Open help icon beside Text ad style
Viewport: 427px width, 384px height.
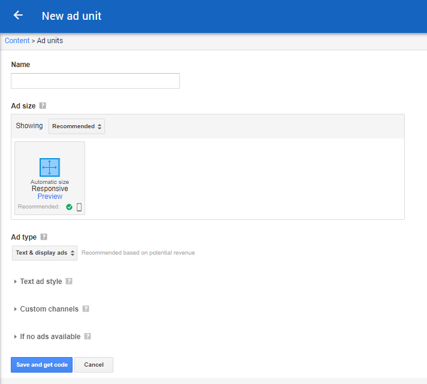[69, 281]
